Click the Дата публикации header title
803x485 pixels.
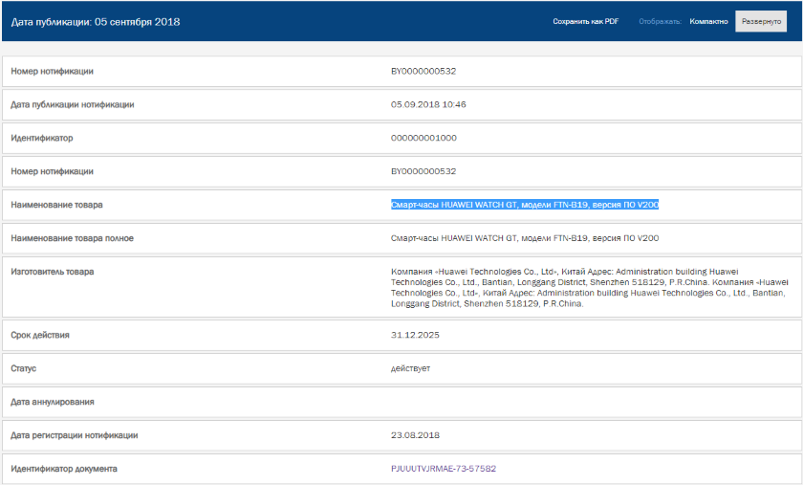click(96, 22)
